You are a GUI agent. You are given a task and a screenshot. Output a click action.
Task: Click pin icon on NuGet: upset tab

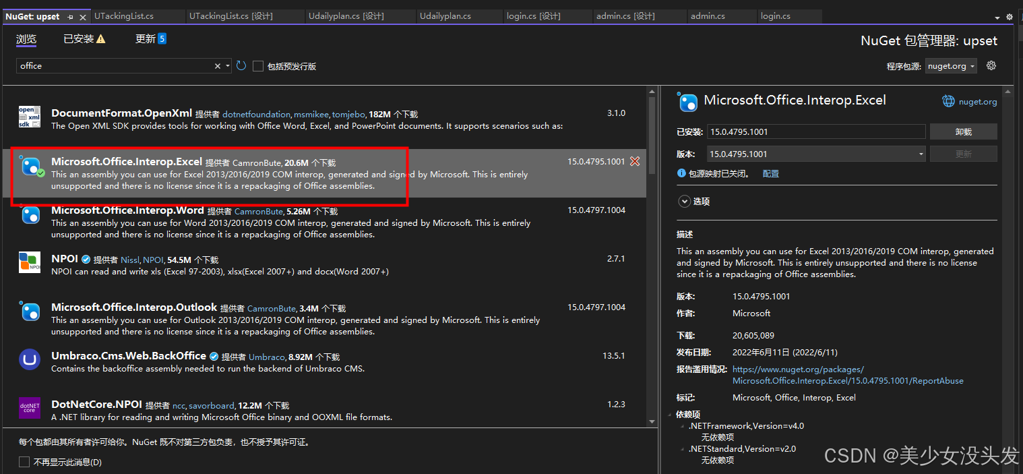click(x=71, y=16)
